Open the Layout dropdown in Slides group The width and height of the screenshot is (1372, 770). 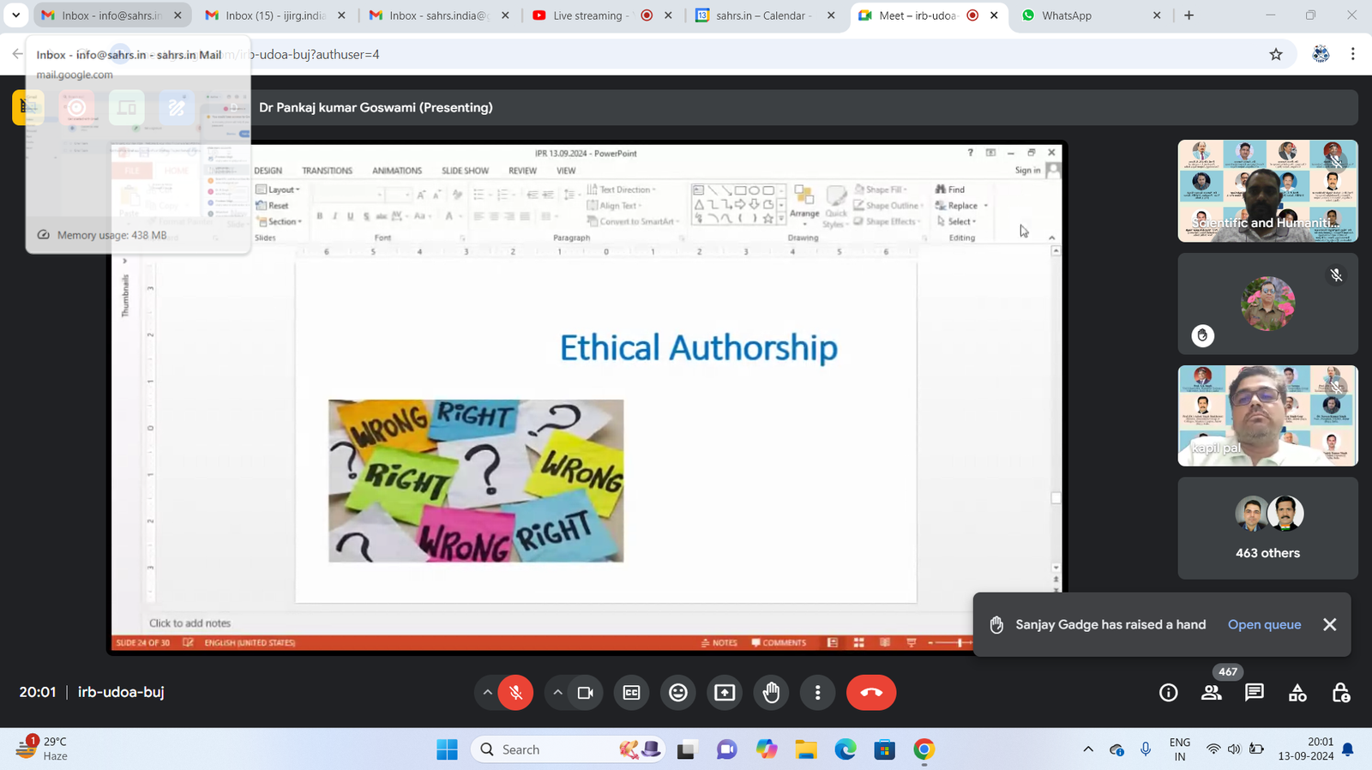[x=278, y=189]
